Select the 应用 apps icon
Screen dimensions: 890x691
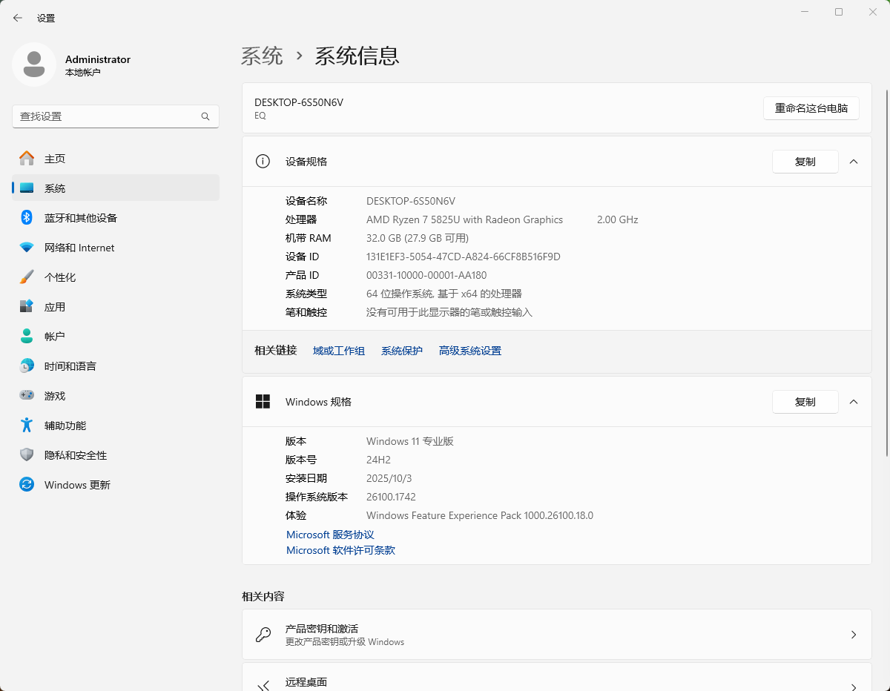pos(27,307)
